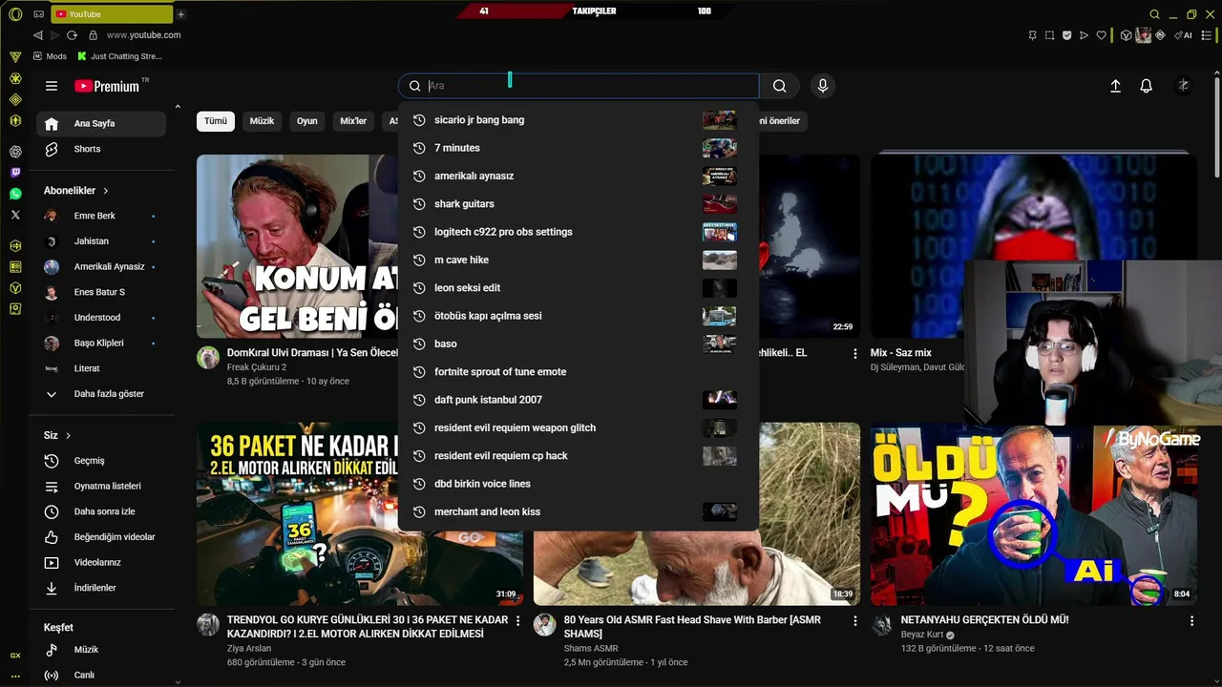
Task: Open the Shorts page
Action: [101, 149]
